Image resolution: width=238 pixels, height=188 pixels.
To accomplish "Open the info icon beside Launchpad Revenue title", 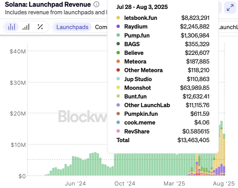I will pyautogui.click(x=96, y=4).
